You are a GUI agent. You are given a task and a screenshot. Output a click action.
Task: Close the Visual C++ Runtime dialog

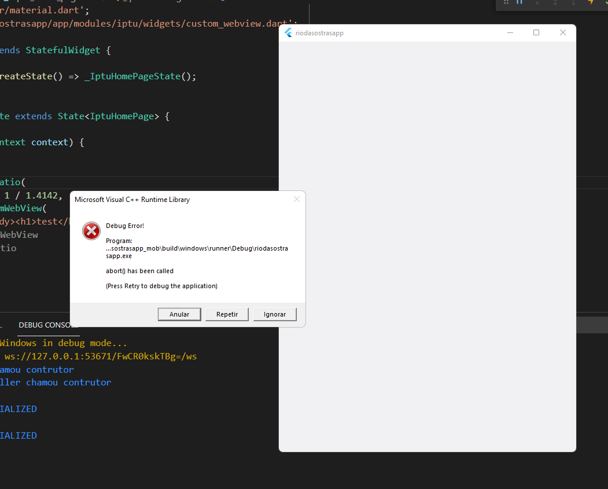(297, 199)
